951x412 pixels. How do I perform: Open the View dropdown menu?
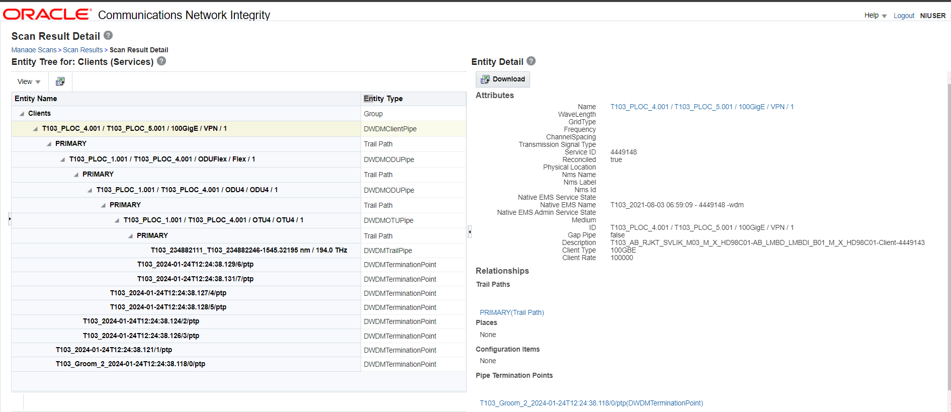(29, 81)
